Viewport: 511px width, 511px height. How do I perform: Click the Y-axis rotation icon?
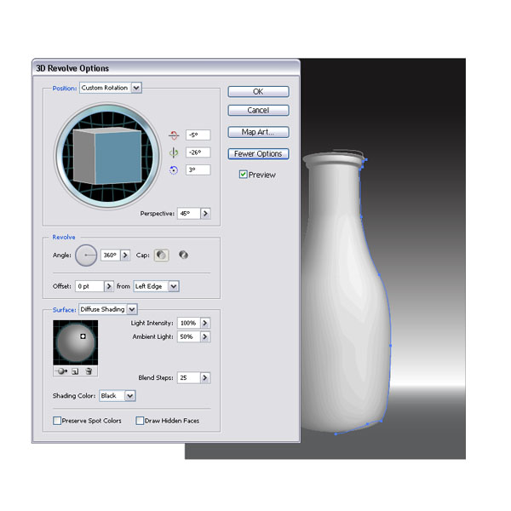(174, 152)
